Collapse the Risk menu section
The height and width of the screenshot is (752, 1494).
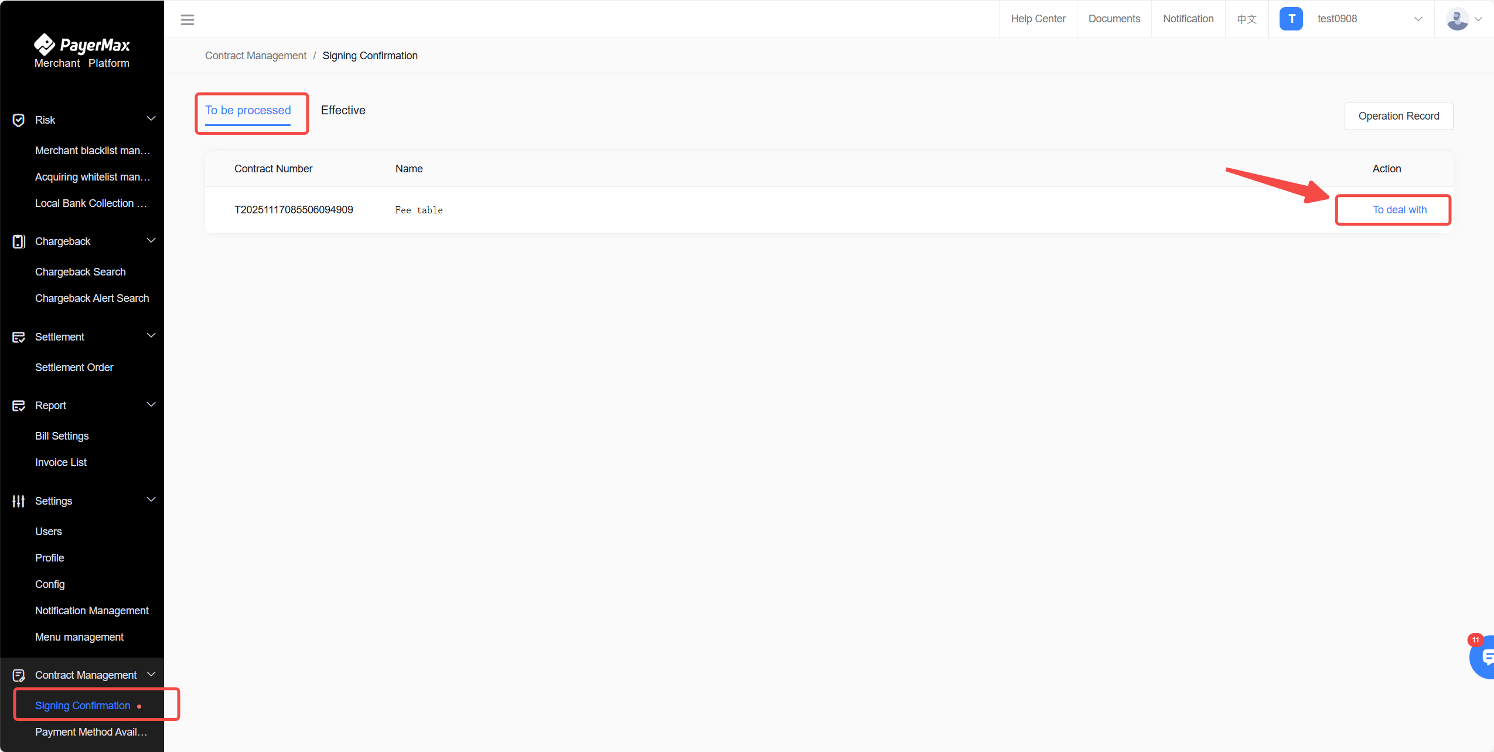[x=151, y=119]
